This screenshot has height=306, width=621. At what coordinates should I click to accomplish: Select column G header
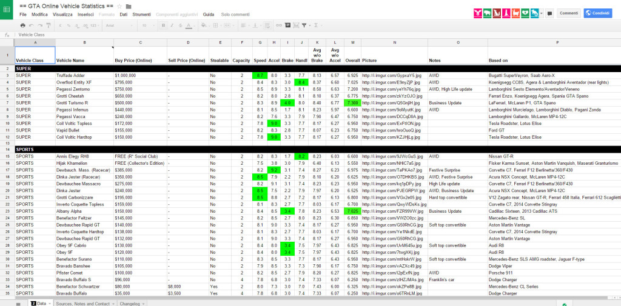click(260, 42)
